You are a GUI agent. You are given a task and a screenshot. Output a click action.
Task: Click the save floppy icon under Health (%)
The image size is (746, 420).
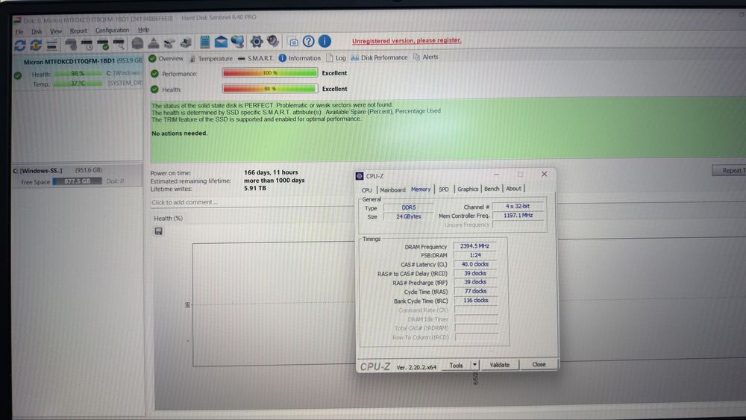click(158, 231)
